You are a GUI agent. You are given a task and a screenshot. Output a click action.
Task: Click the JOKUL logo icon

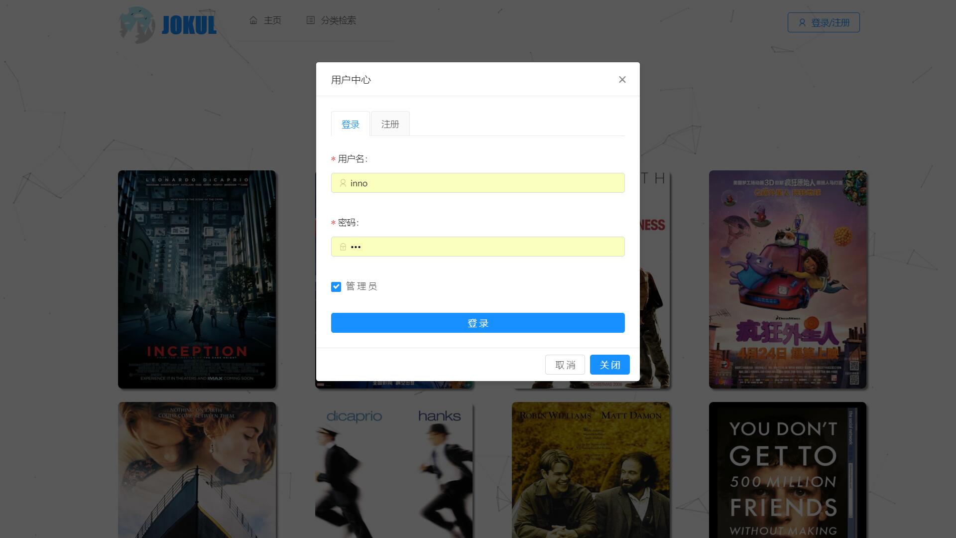coord(137,24)
